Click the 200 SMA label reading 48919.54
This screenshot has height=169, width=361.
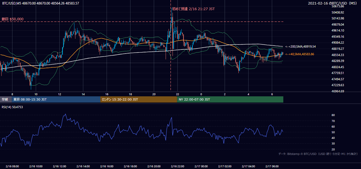(301, 46)
